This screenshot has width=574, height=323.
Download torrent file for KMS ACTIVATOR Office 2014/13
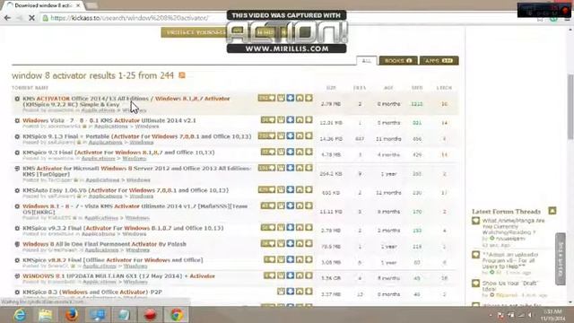(x=309, y=98)
